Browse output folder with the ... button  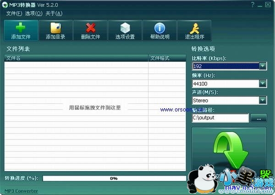point(258,118)
